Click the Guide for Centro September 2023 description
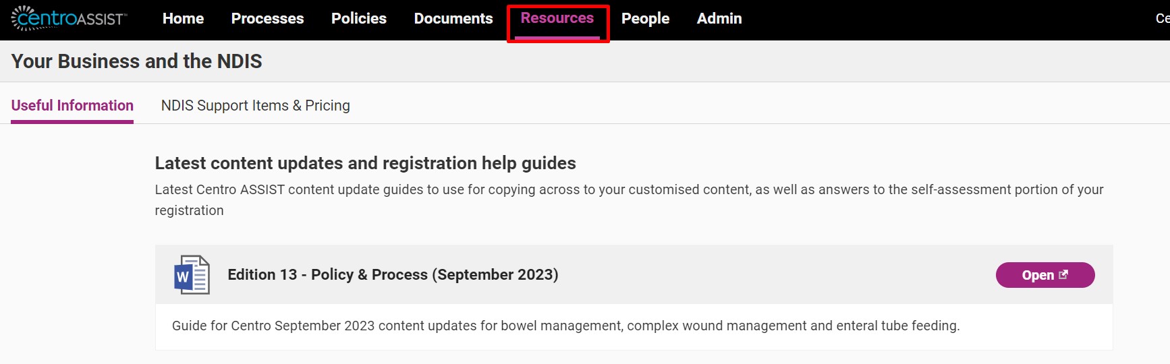The image size is (1170, 364). tap(565, 326)
